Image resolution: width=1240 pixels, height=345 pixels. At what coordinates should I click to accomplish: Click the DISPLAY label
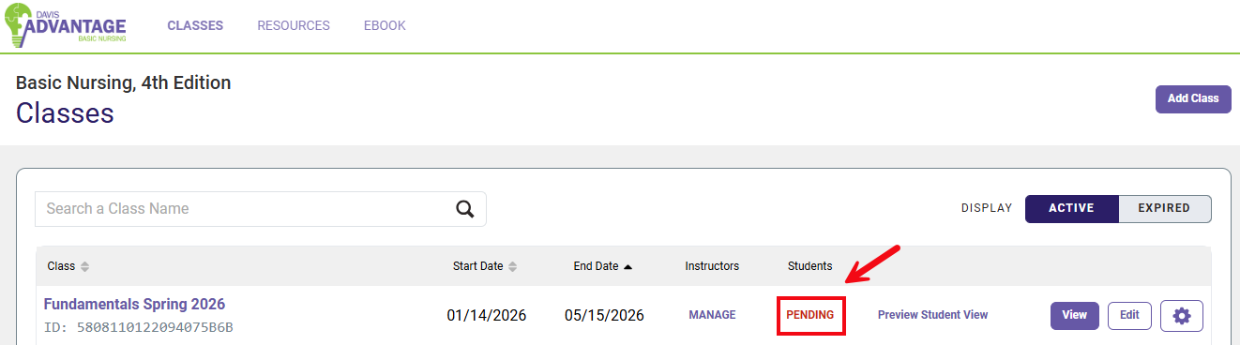pos(987,208)
